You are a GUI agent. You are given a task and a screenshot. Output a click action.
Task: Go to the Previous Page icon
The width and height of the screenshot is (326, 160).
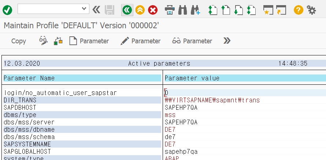226,10
